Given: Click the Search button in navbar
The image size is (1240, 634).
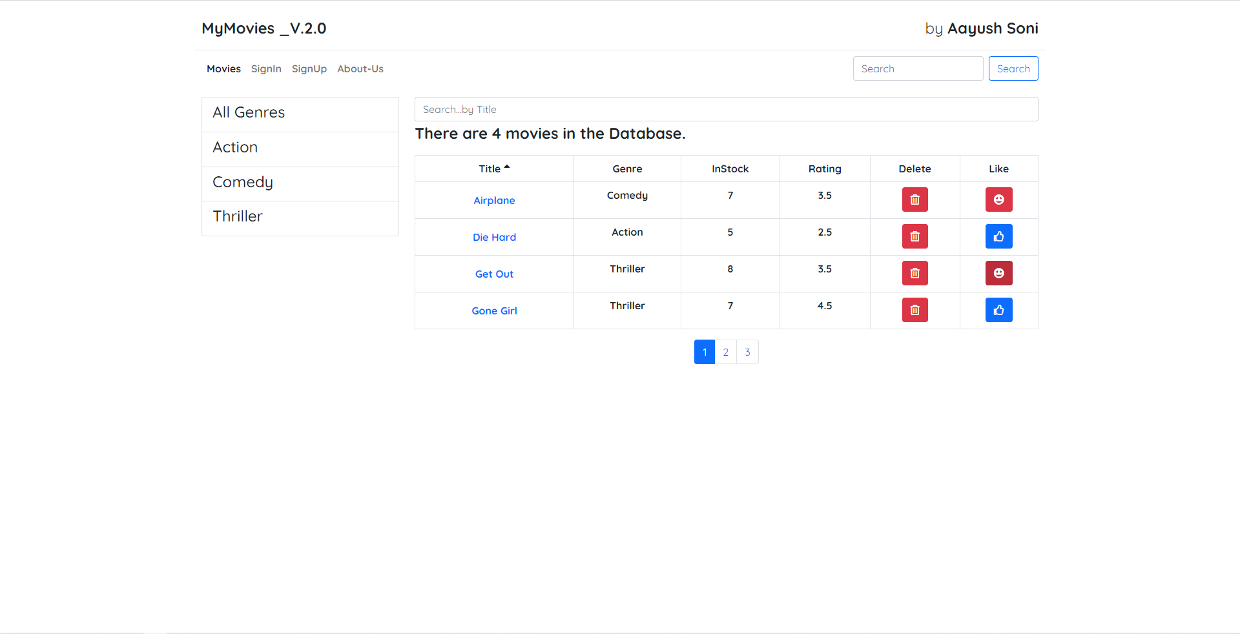Looking at the screenshot, I should tap(1013, 69).
